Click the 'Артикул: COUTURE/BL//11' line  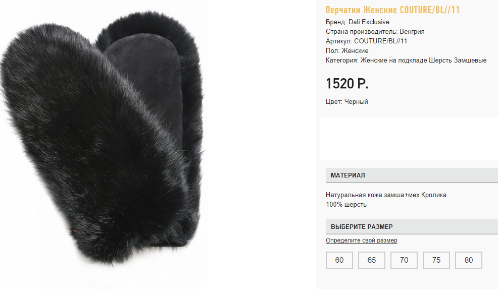click(x=367, y=41)
